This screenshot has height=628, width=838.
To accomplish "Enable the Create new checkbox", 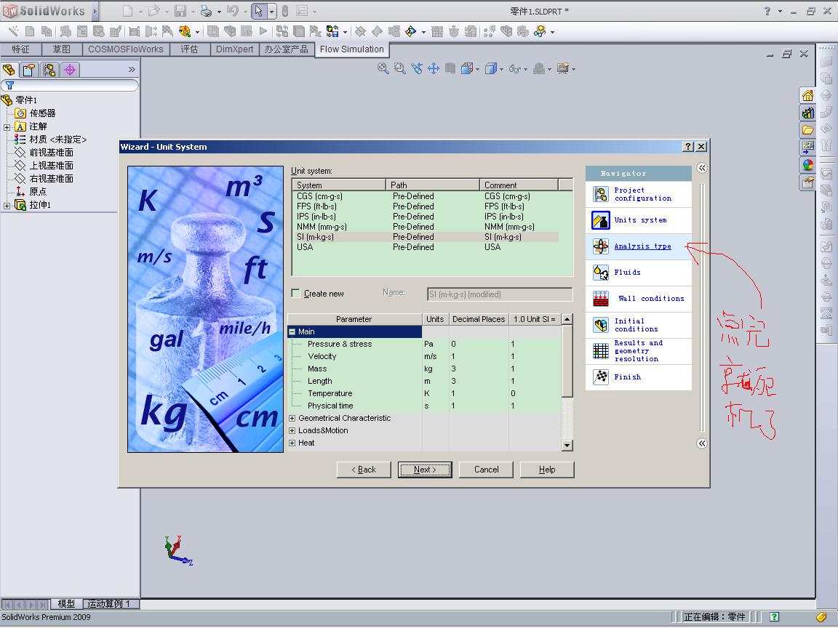I will pyautogui.click(x=295, y=293).
